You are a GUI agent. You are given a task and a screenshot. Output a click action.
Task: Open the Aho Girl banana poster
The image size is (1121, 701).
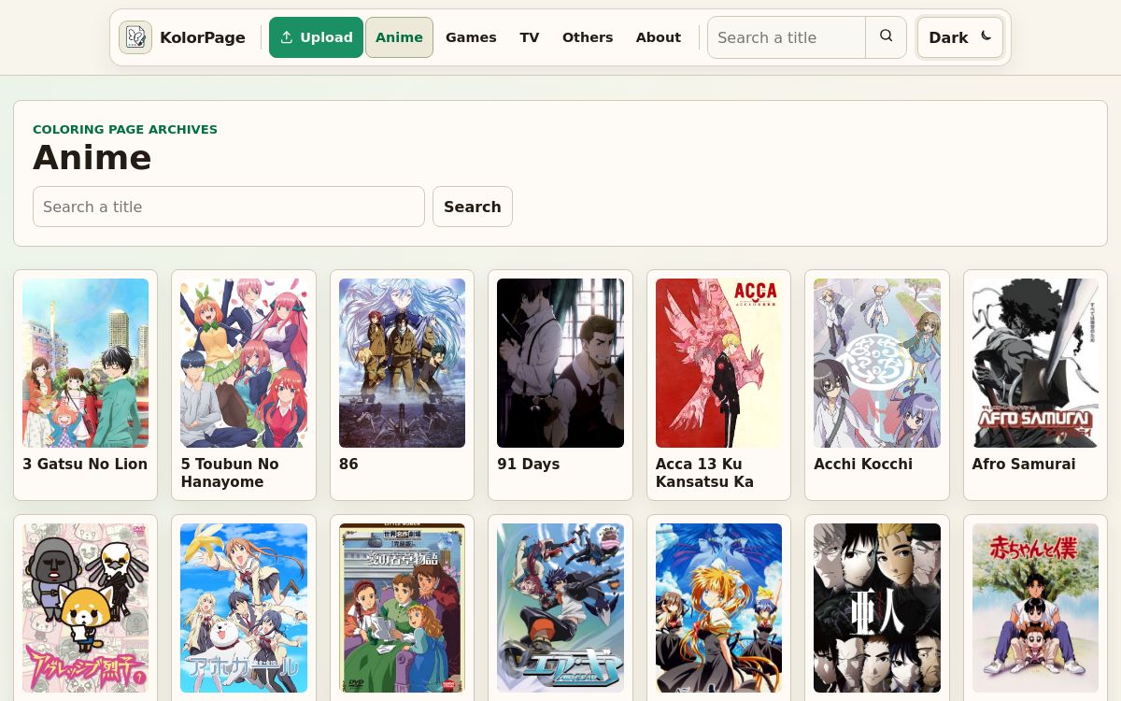(244, 608)
